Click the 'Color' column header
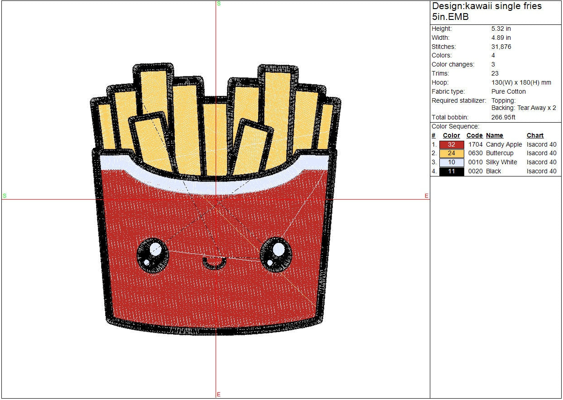This screenshot has height=400, width=563. (x=451, y=136)
